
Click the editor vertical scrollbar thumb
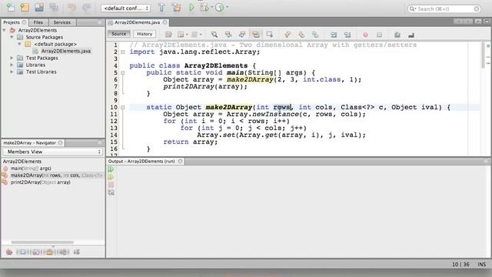(483, 55)
